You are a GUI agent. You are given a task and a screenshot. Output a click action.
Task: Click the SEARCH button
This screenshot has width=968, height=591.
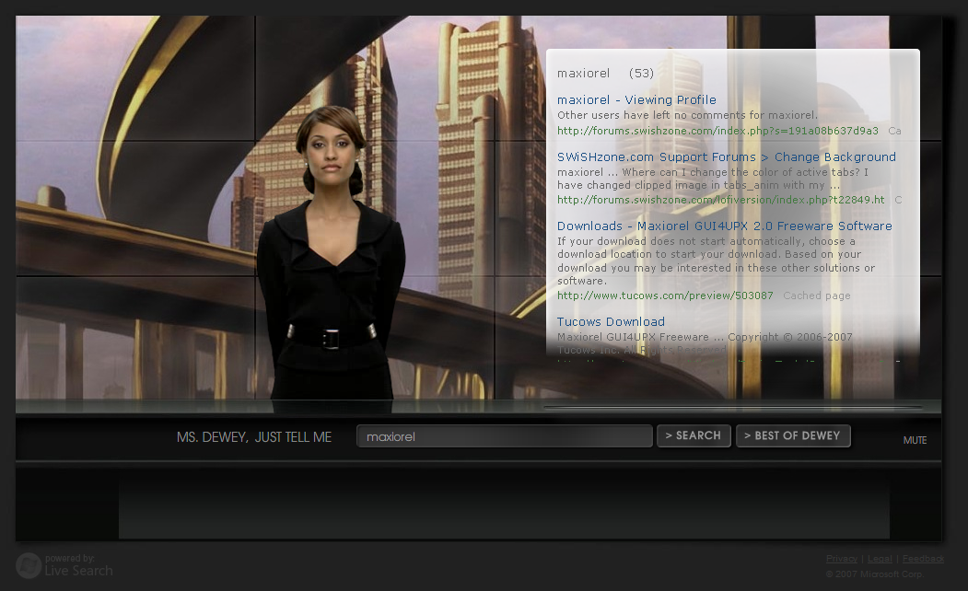click(x=694, y=435)
